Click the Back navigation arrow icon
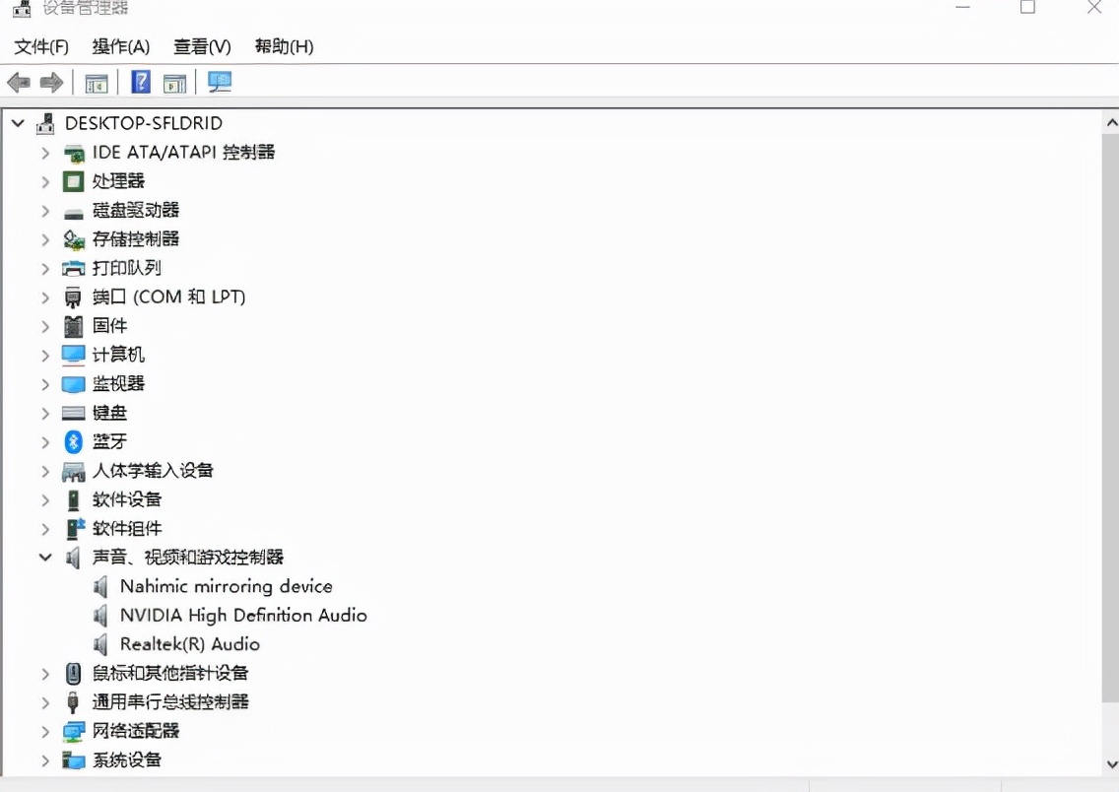The width and height of the screenshot is (1119, 792). (17, 83)
